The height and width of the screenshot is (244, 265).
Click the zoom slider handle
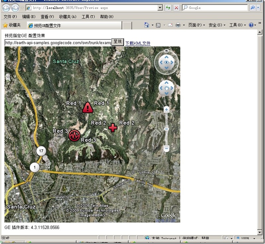pos(166,129)
